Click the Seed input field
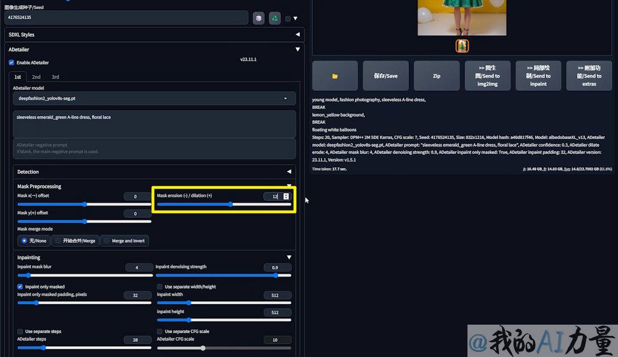This screenshot has height=357, width=618. click(126, 18)
